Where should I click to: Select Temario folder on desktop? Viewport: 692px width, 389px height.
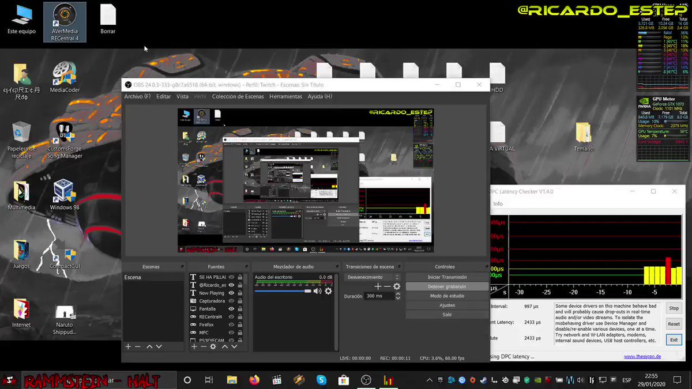click(584, 137)
